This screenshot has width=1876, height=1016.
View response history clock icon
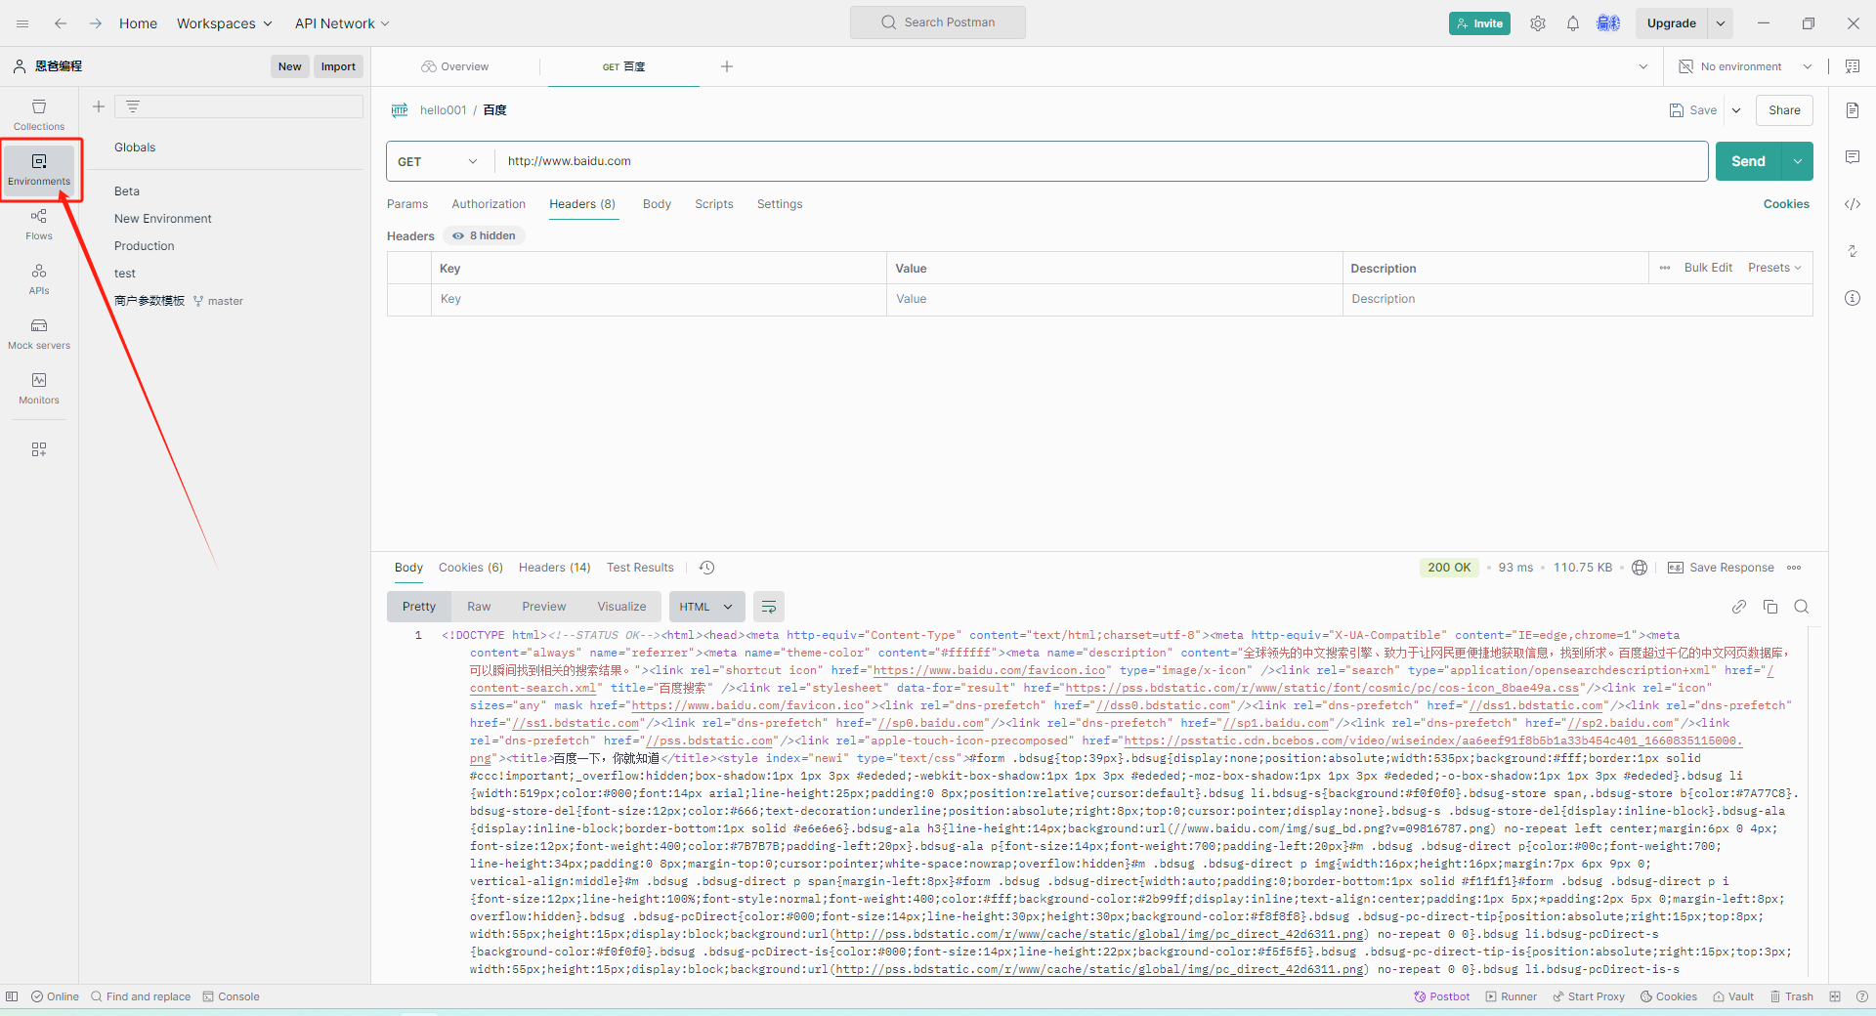(x=707, y=568)
